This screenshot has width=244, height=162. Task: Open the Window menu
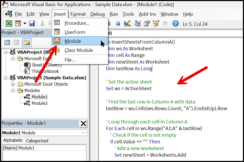[169, 14]
